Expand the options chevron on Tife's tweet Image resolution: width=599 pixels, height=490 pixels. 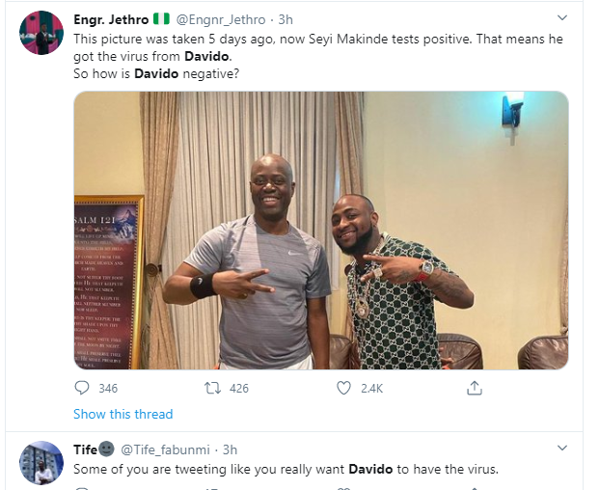pos(562,448)
